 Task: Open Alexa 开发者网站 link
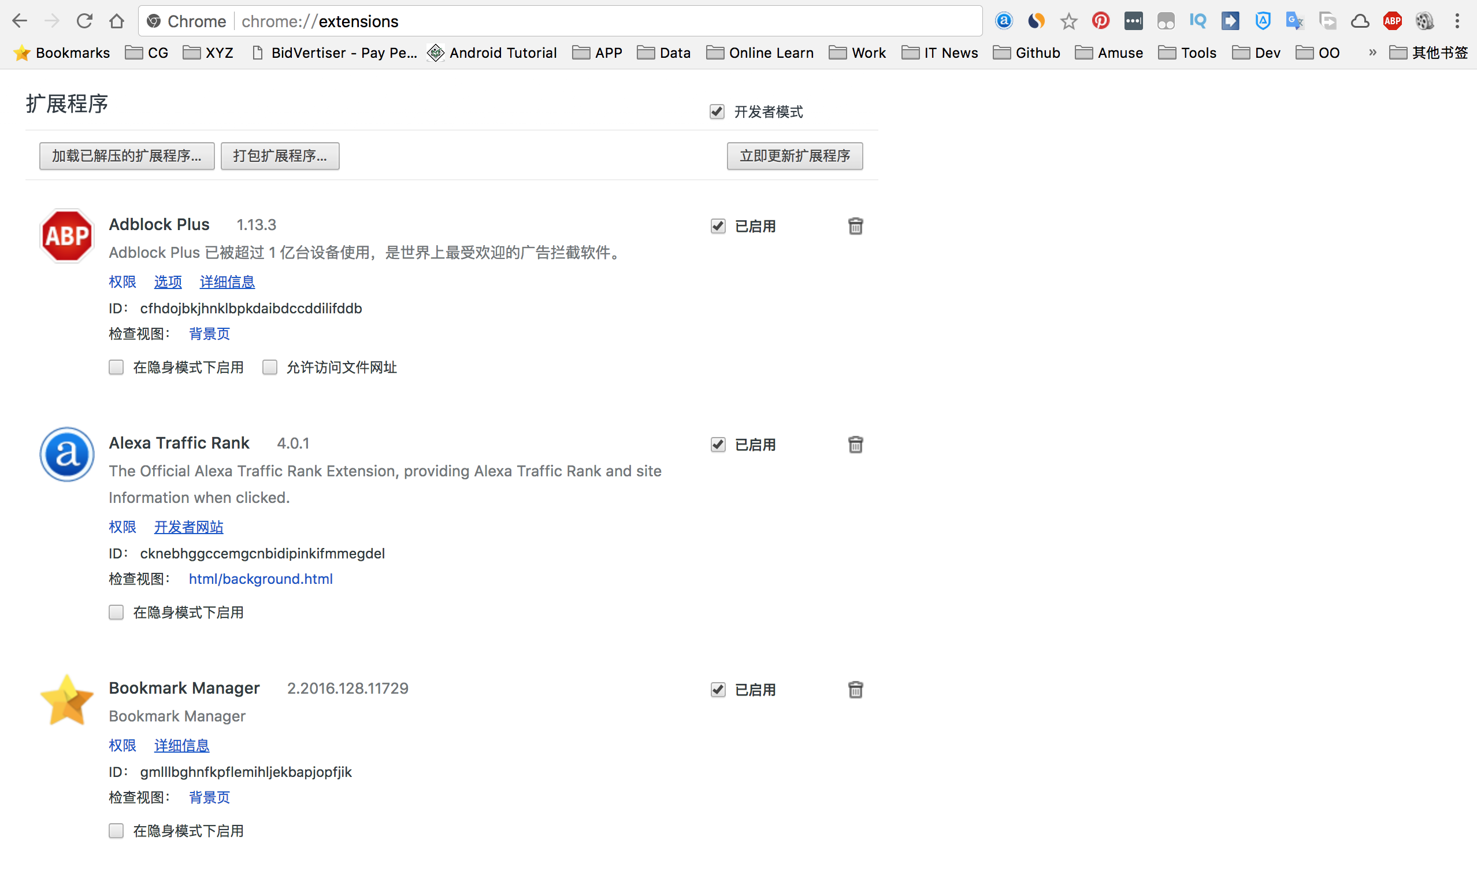point(189,527)
